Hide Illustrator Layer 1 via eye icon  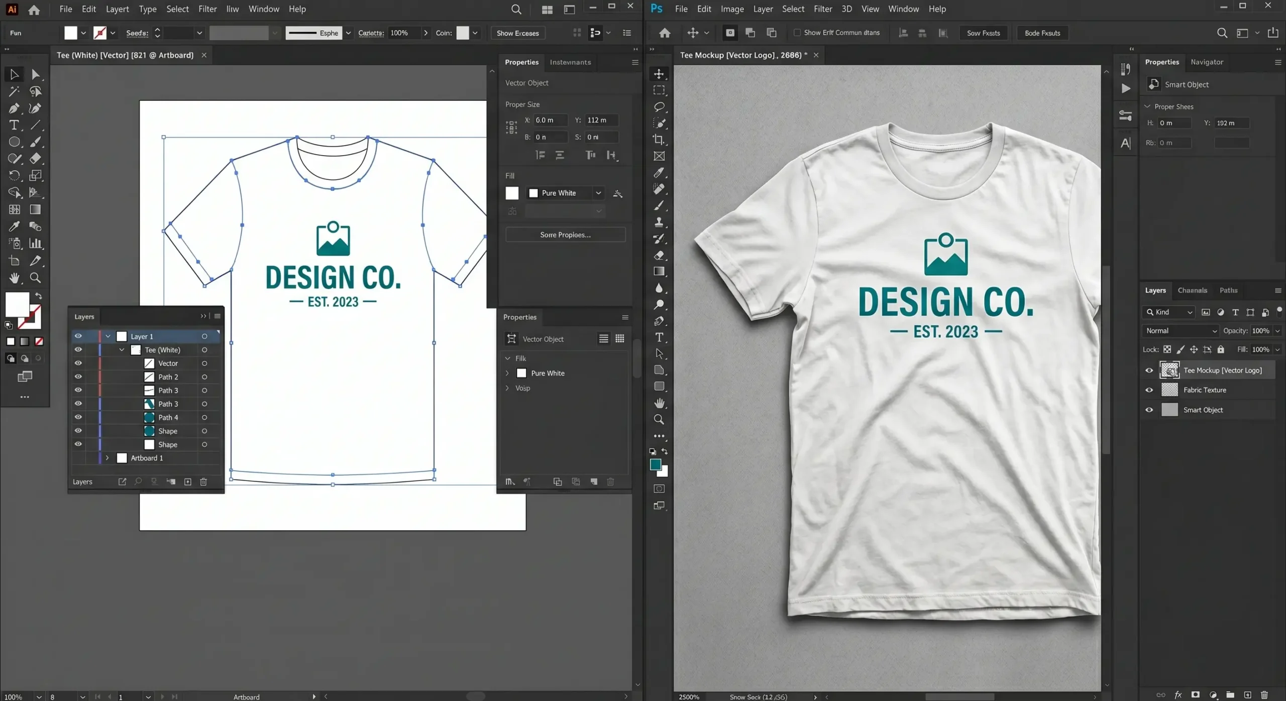[78, 336]
